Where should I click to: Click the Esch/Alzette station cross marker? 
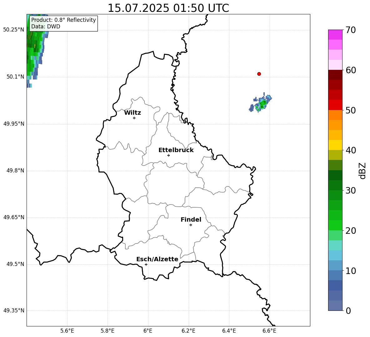(x=146, y=264)
